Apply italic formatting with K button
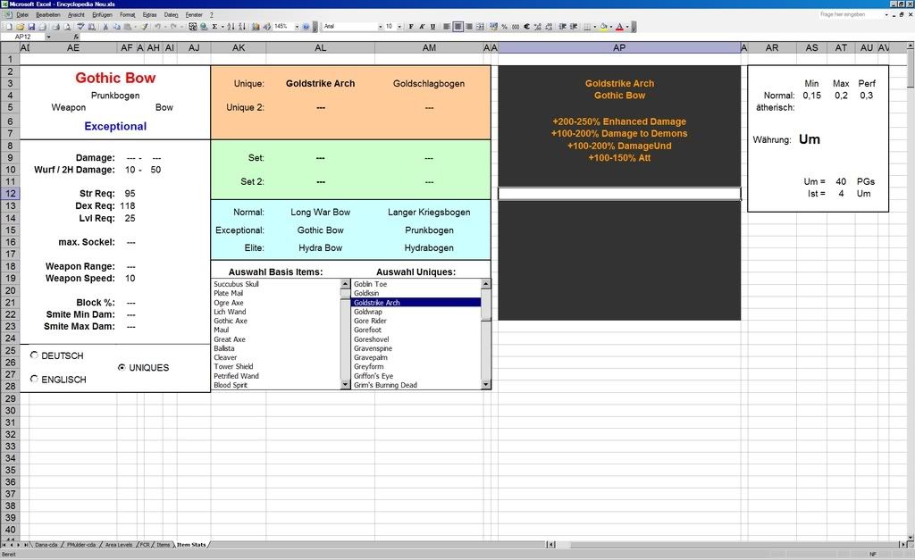This screenshot has height=560, width=915. [422, 26]
